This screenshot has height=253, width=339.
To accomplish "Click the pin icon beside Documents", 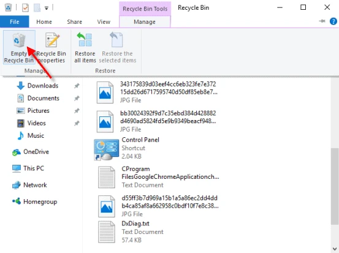I will tap(77, 98).
